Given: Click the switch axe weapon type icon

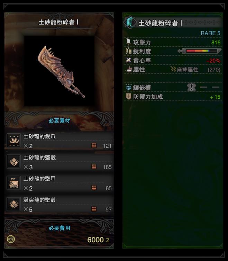Looking at the screenshot, I should point(130,22).
